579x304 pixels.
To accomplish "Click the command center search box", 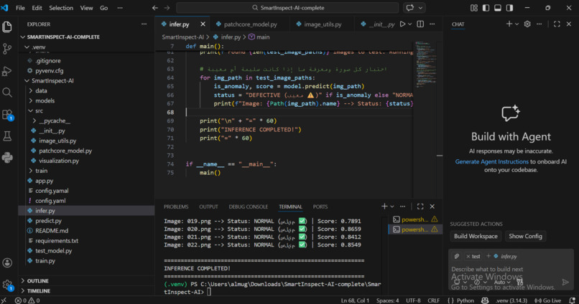I will pyautogui.click(x=287, y=8).
